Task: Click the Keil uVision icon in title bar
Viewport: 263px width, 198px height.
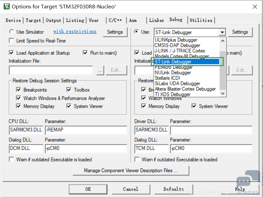Action: pos(6,6)
